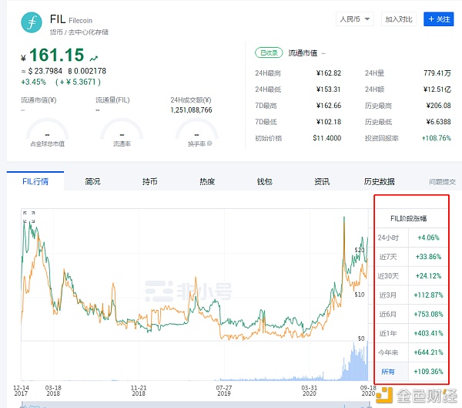Switch to the 简况 tab

(92, 181)
